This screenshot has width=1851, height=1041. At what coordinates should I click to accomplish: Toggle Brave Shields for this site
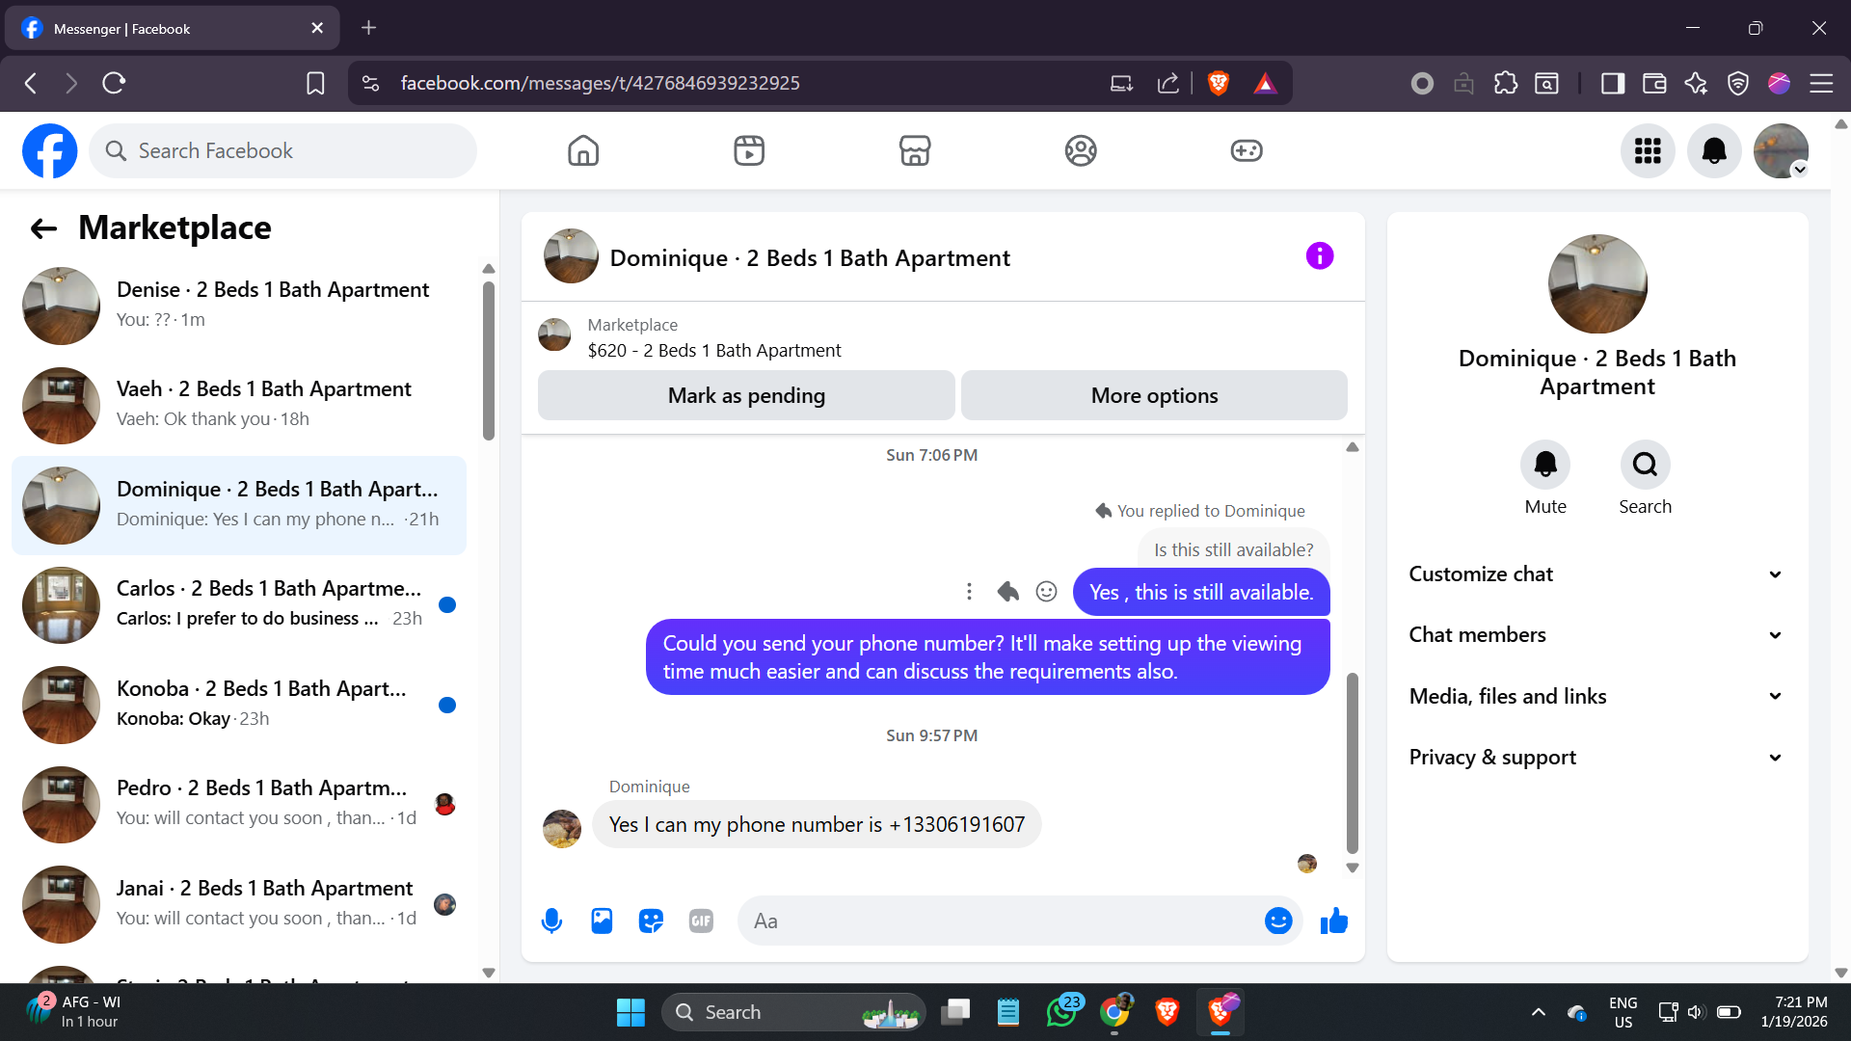pyautogui.click(x=1218, y=84)
